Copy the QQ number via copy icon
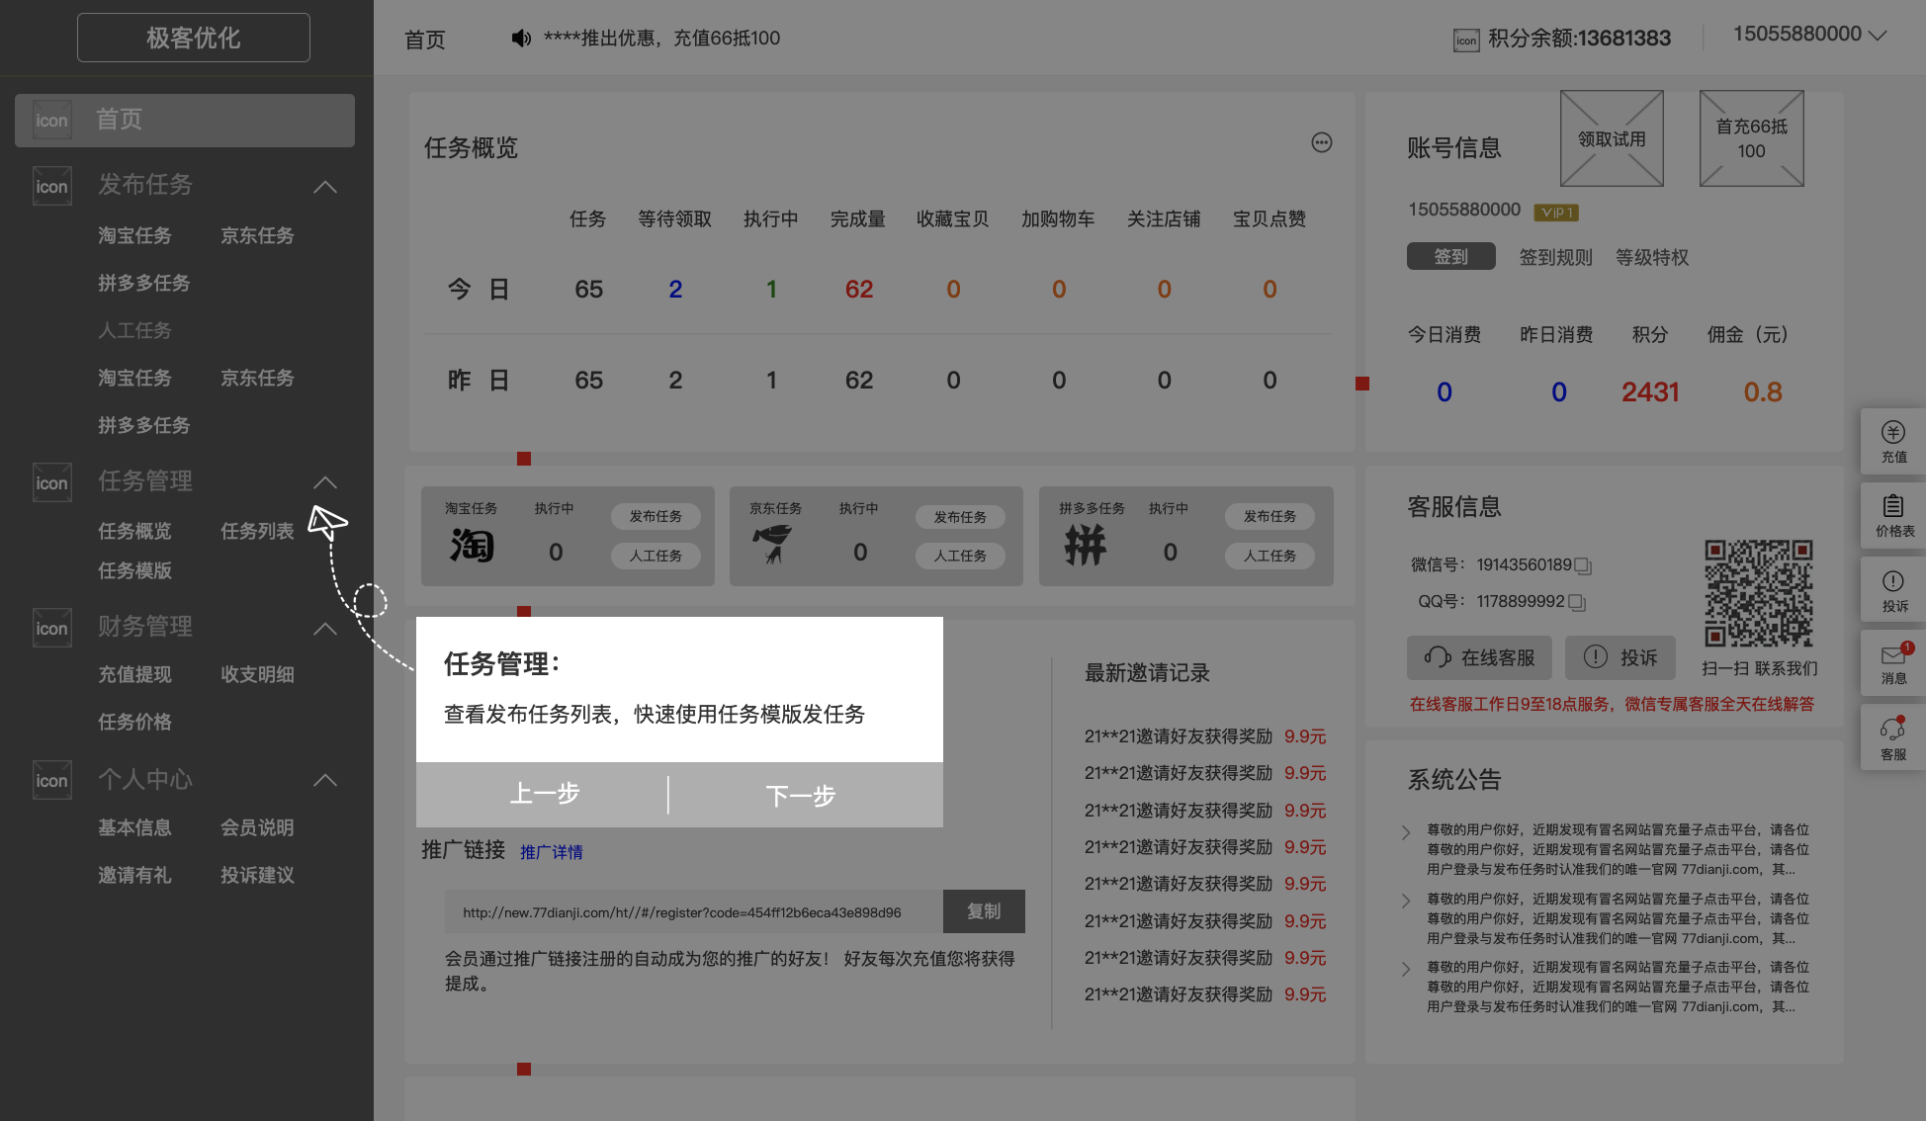This screenshot has width=1926, height=1121. [1577, 602]
